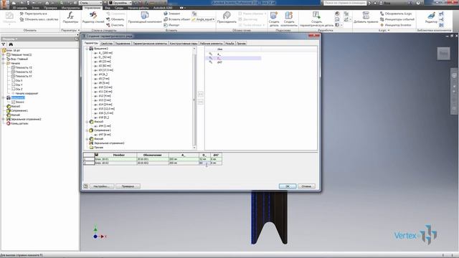Click the Отмена button in dialog

point(306,186)
